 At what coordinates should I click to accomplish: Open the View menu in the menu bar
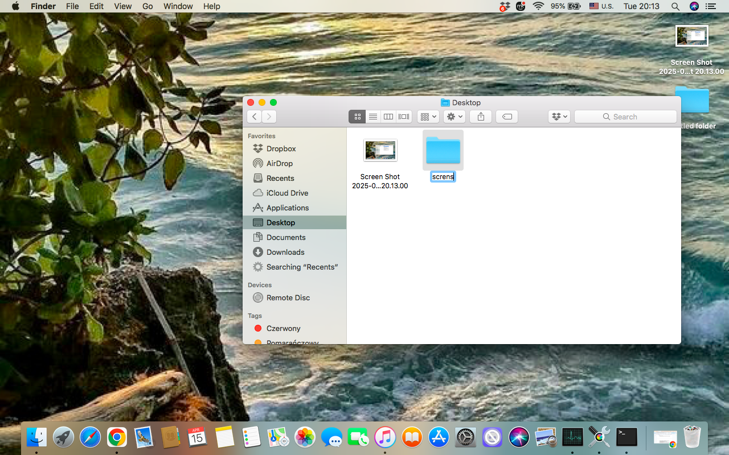(122, 6)
